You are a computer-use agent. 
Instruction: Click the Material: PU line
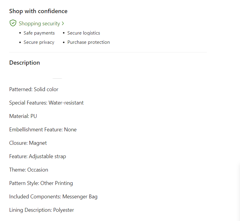pyautogui.click(x=23, y=116)
